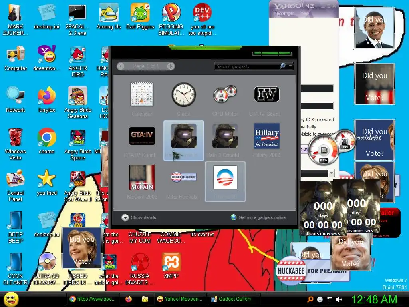Open the ANGER BIRD desktop icon
409x307 pixels.
(78, 61)
